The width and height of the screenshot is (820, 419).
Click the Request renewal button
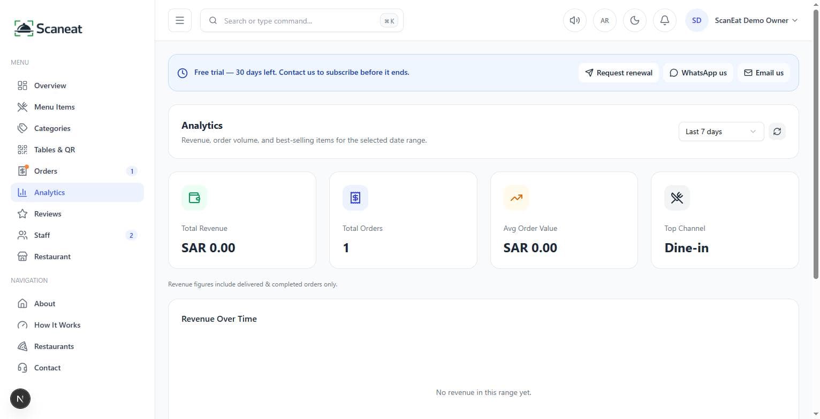point(619,73)
